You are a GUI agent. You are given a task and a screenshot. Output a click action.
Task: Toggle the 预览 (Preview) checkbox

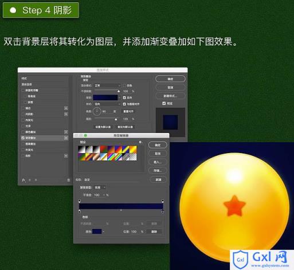pos(164,103)
